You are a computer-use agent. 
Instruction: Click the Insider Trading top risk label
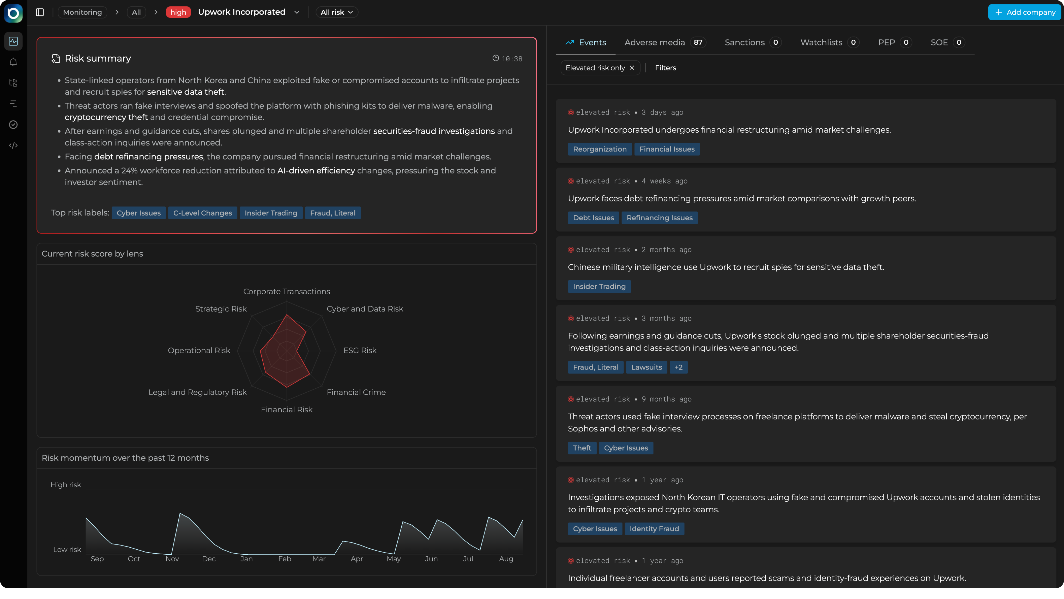271,213
